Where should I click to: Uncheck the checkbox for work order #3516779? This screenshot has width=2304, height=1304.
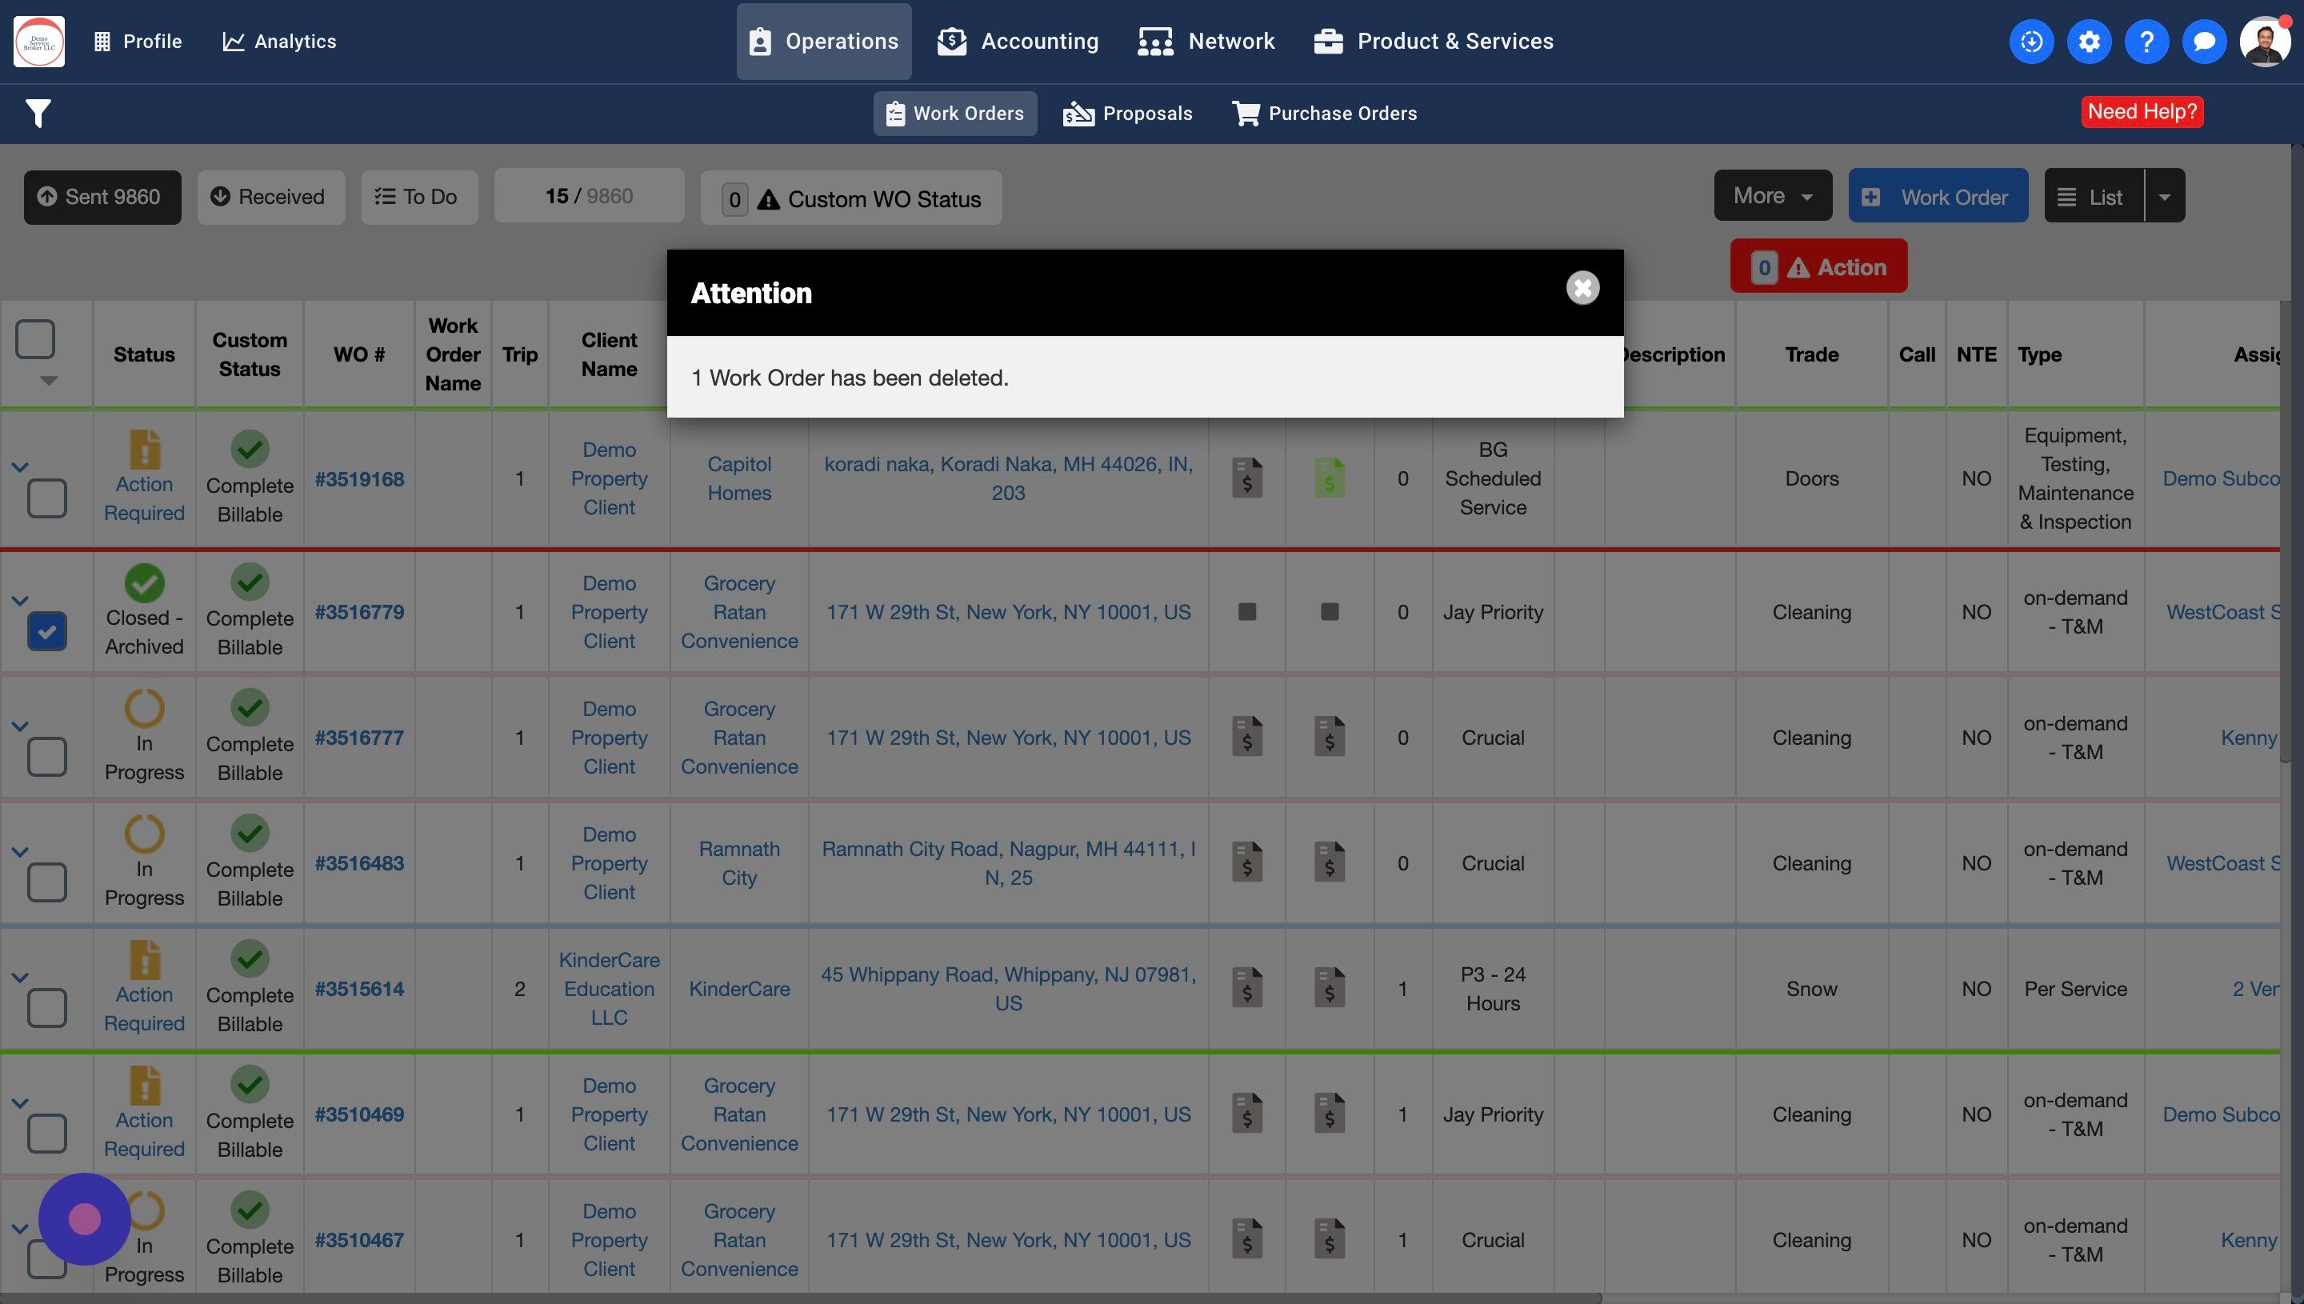pyautogui.click(x=46, y=631)
